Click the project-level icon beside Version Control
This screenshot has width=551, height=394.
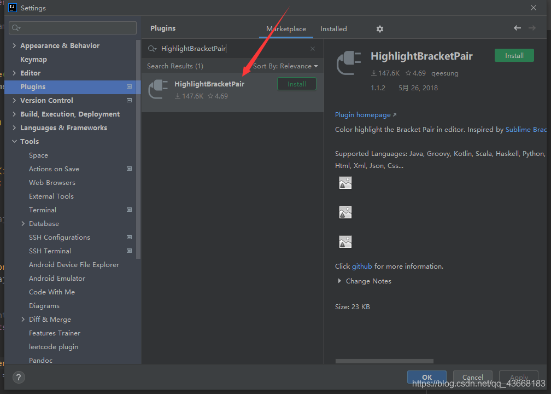coord(130,100)
